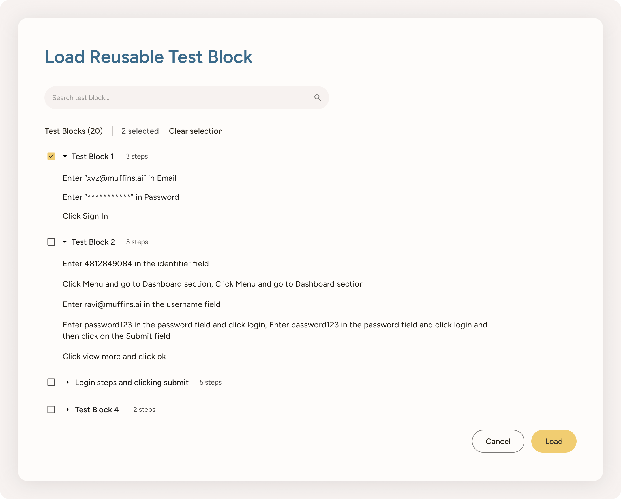Collapse Test Block 2 steps
The height and width of the screenshot is (499, 621).
tap(65, 242)
